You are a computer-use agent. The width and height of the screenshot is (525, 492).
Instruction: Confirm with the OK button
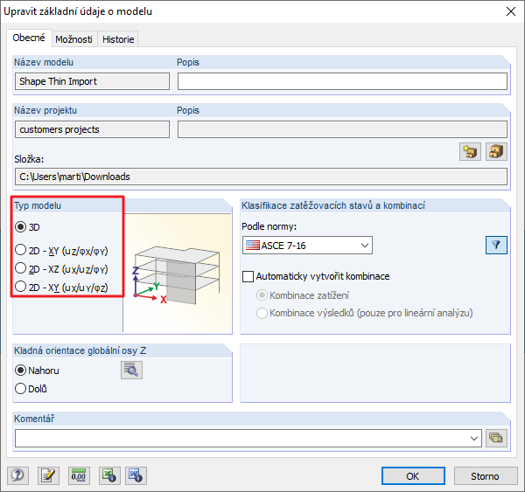(x=413, y=476)
